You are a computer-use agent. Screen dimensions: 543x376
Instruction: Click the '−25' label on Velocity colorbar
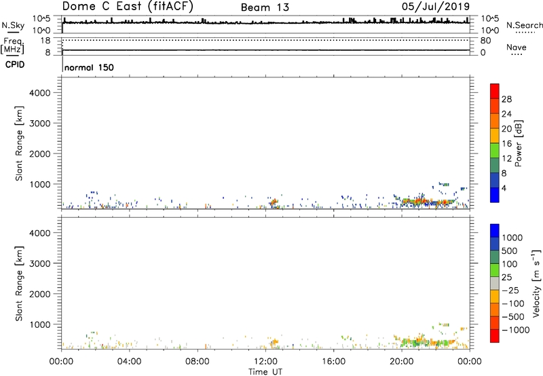[x=510, y=290]
